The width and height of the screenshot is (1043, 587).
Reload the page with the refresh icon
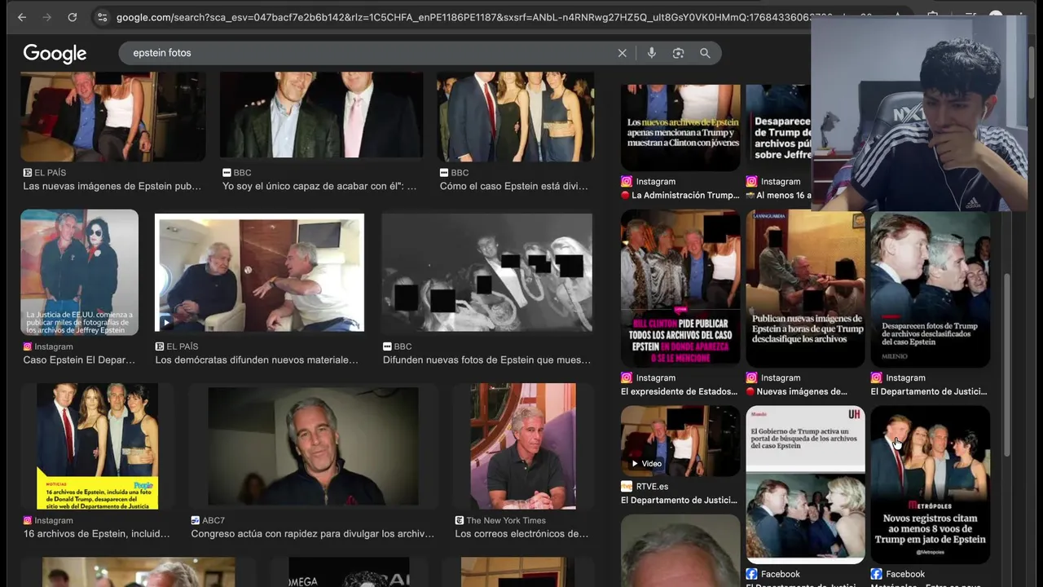72,17
